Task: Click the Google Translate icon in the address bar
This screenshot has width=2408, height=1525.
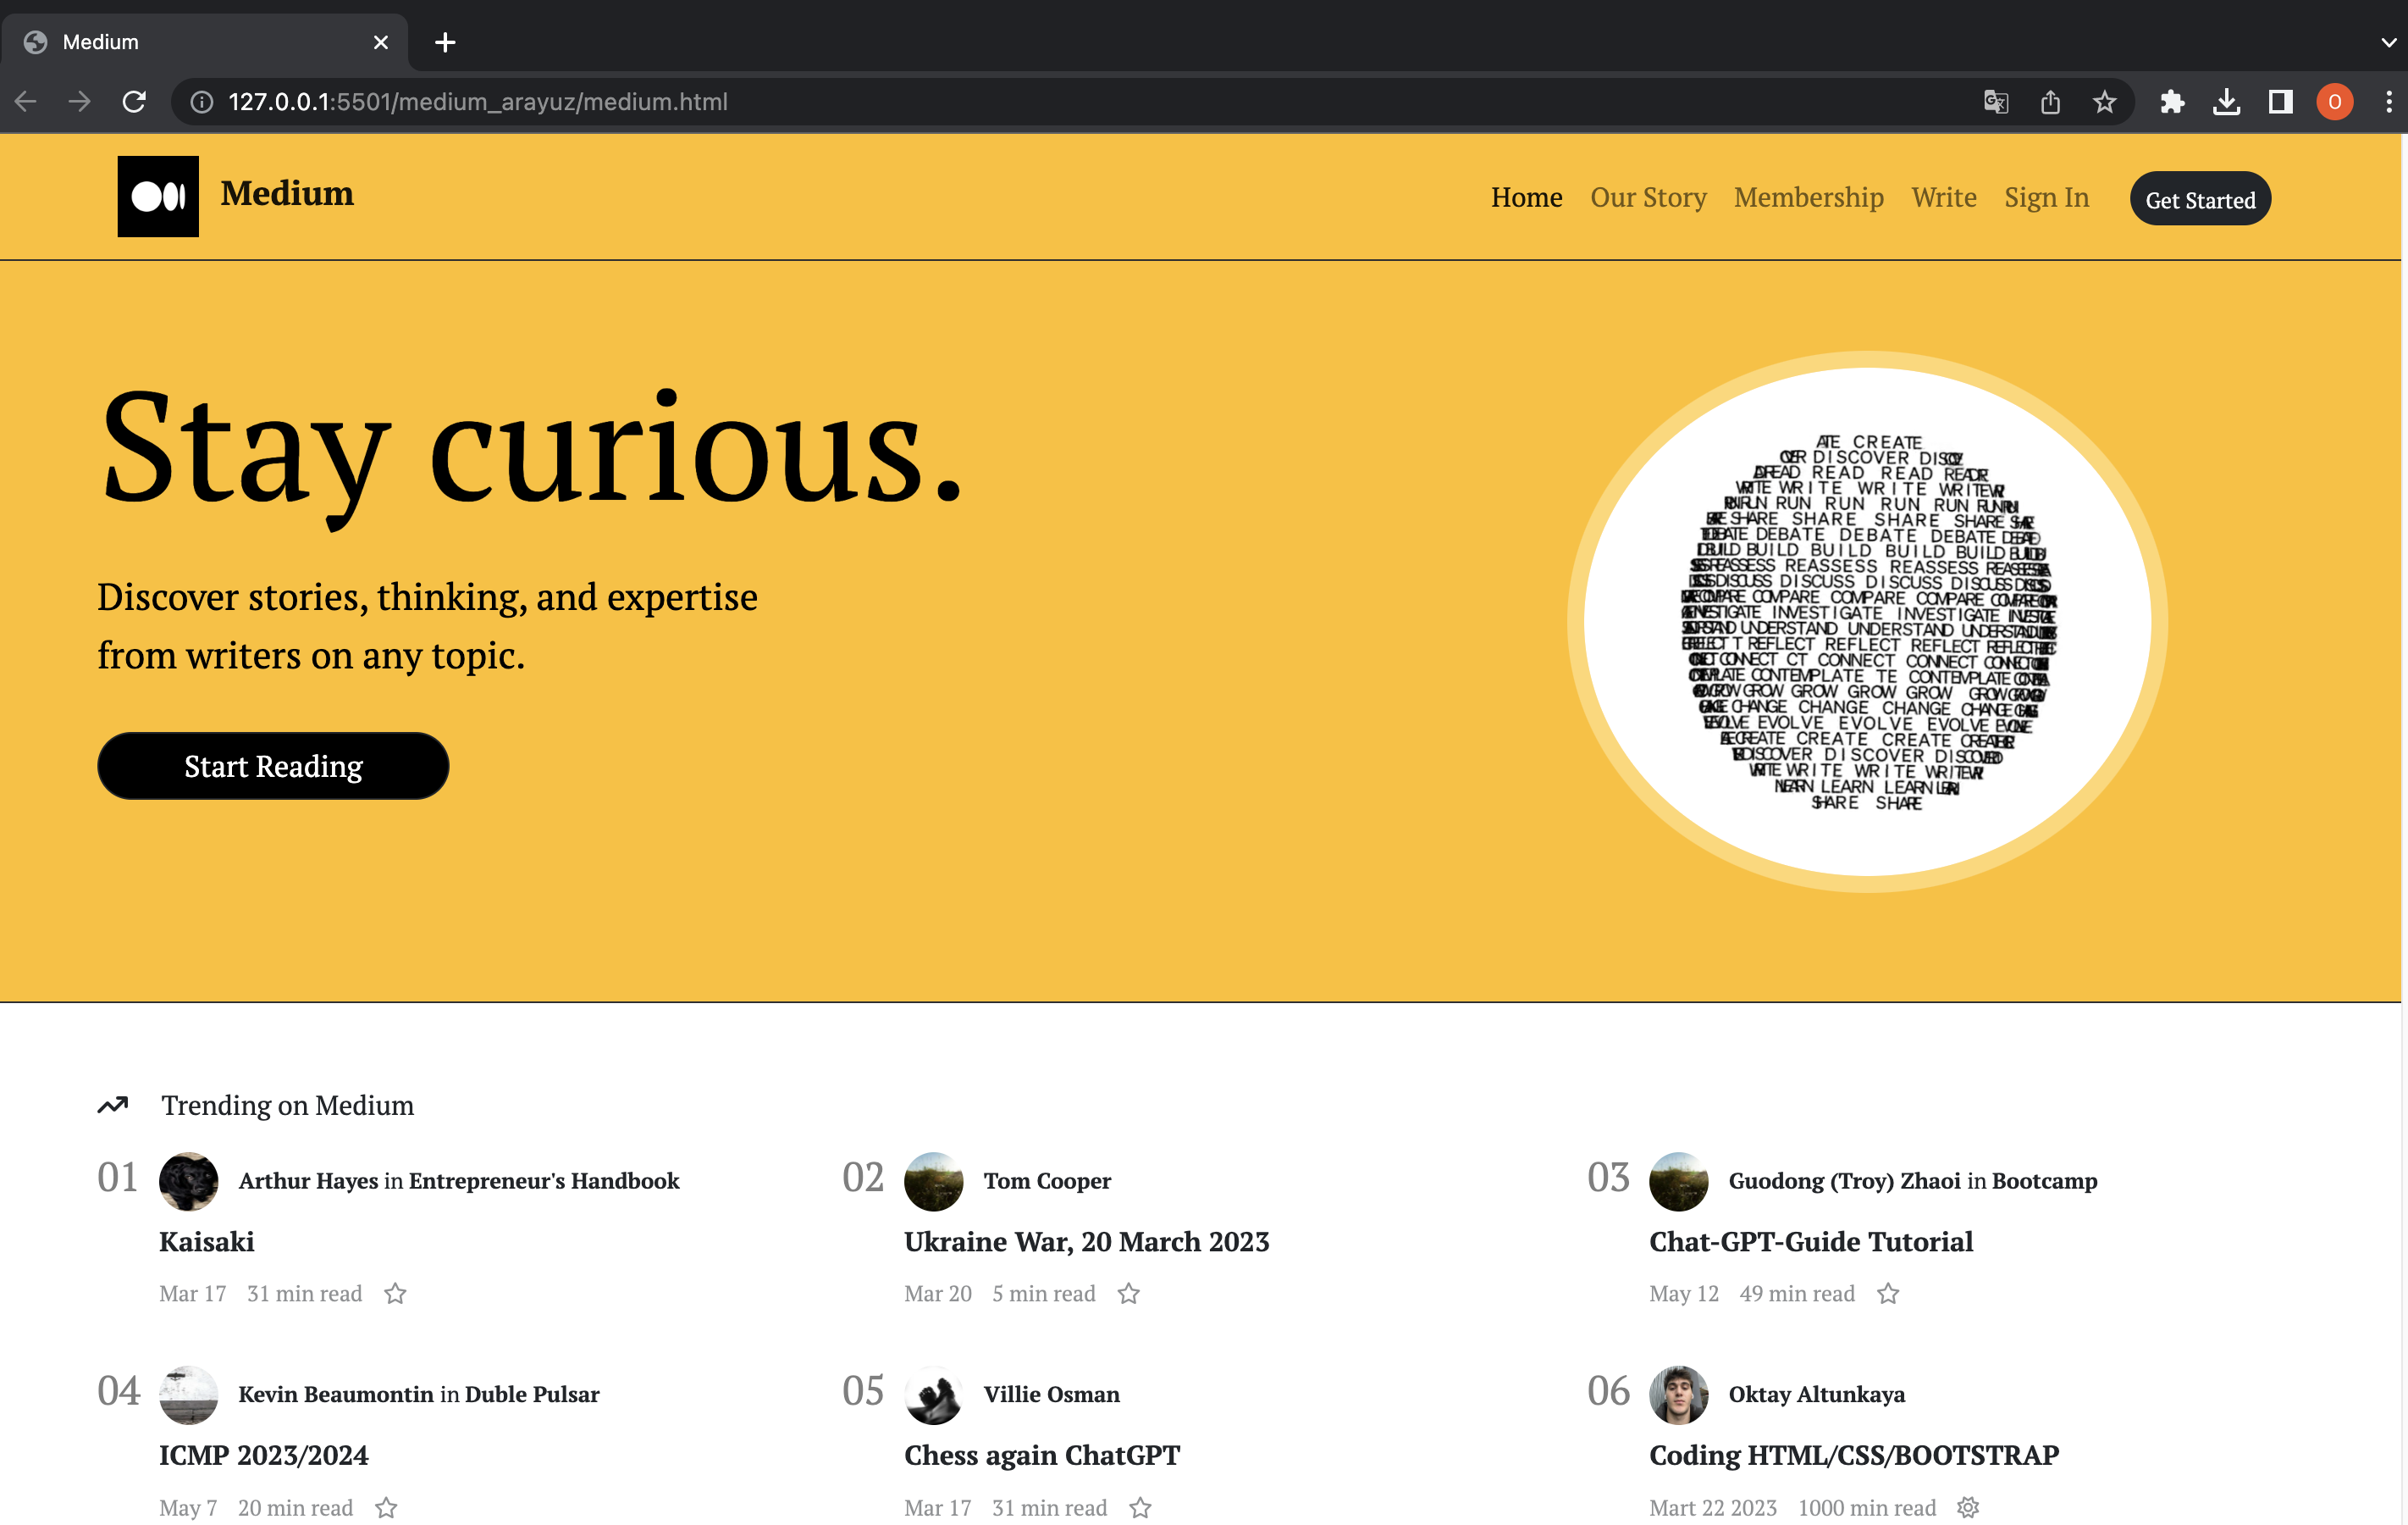Action: [1996, 101]
